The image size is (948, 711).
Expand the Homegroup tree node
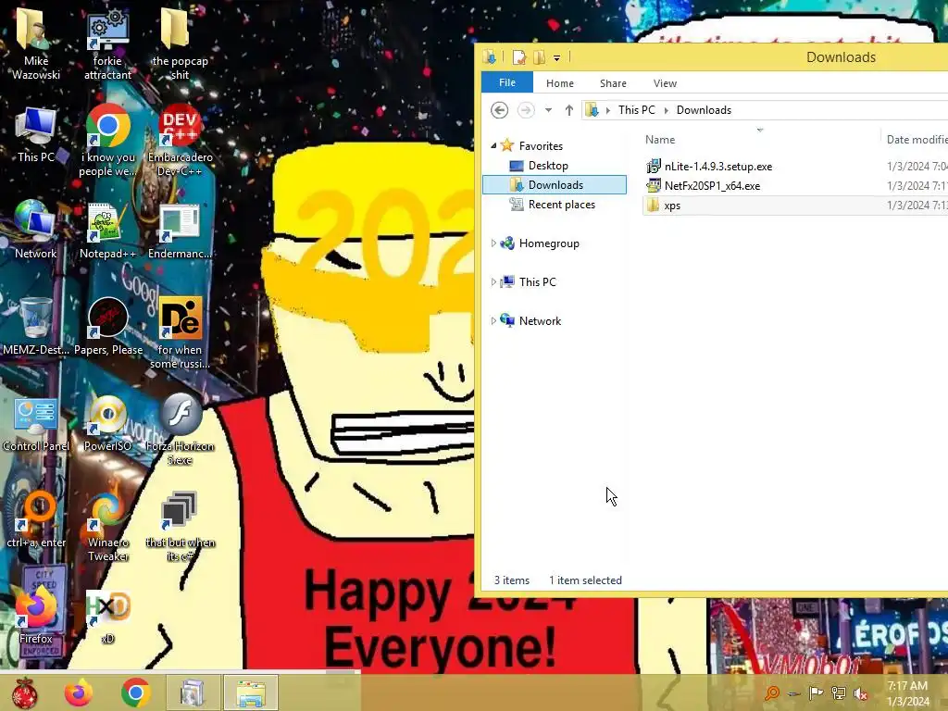[493, 243]
